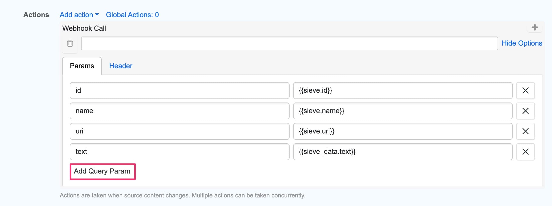Click the Hide Options link
The image size is (552, 206).
(x=522, y=43)
